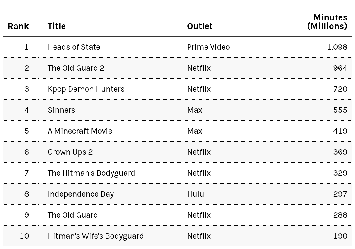
Task: Click the Prime Video outlet cell
Action: 208,47
